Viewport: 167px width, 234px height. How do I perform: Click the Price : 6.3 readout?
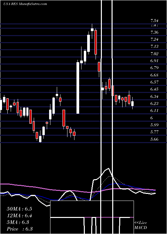pyautogui.click(x=19, y=229)
